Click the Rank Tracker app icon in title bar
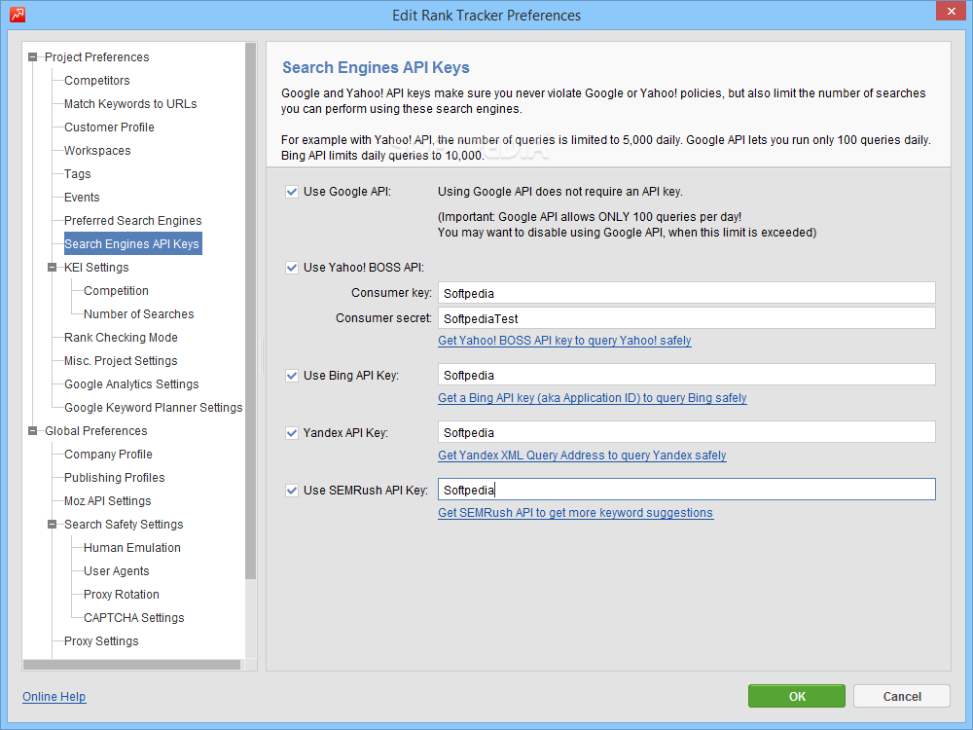This screenshot has width=973, height=730. (x=18, y=15)
